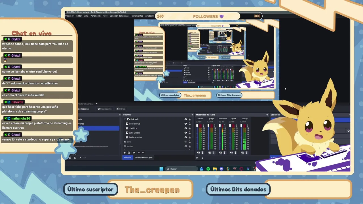
Task: Open the Ayuda menu
Action: 149,16
